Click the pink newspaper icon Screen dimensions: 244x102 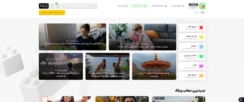pos(201,66)
